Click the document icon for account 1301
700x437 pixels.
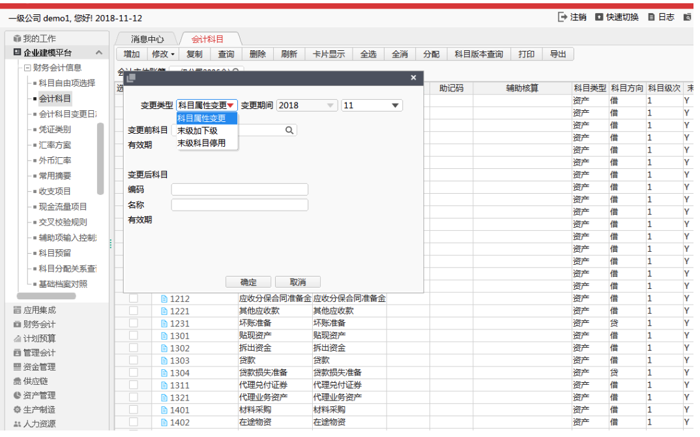[x=164, y=335]
